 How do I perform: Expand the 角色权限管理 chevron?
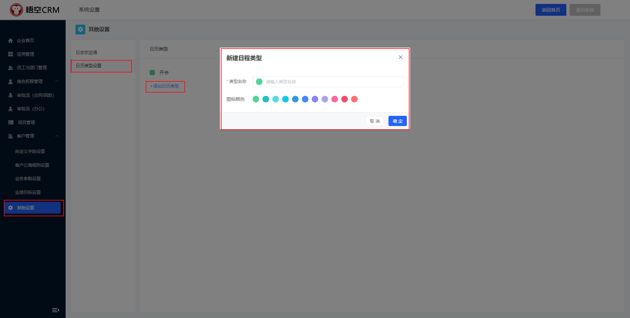[57, 81]
